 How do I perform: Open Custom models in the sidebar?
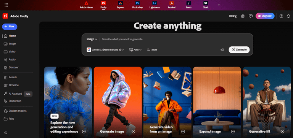coord(15,111)
